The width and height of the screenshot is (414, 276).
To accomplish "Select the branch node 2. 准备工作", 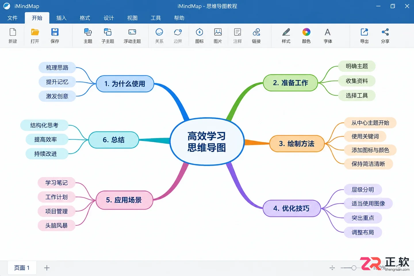I will tap(290, 83).
